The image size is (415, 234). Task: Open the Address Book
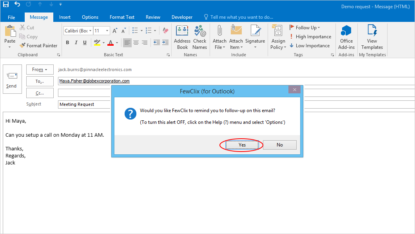(182, 38)
